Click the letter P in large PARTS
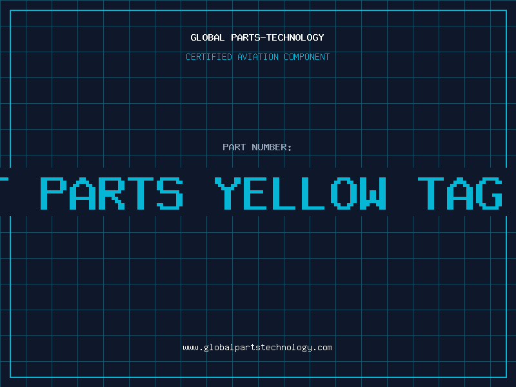Screen dimensions: 516x387 click(x=54, y=193)
